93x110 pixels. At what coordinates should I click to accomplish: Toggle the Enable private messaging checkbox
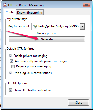tap(10, 56)
